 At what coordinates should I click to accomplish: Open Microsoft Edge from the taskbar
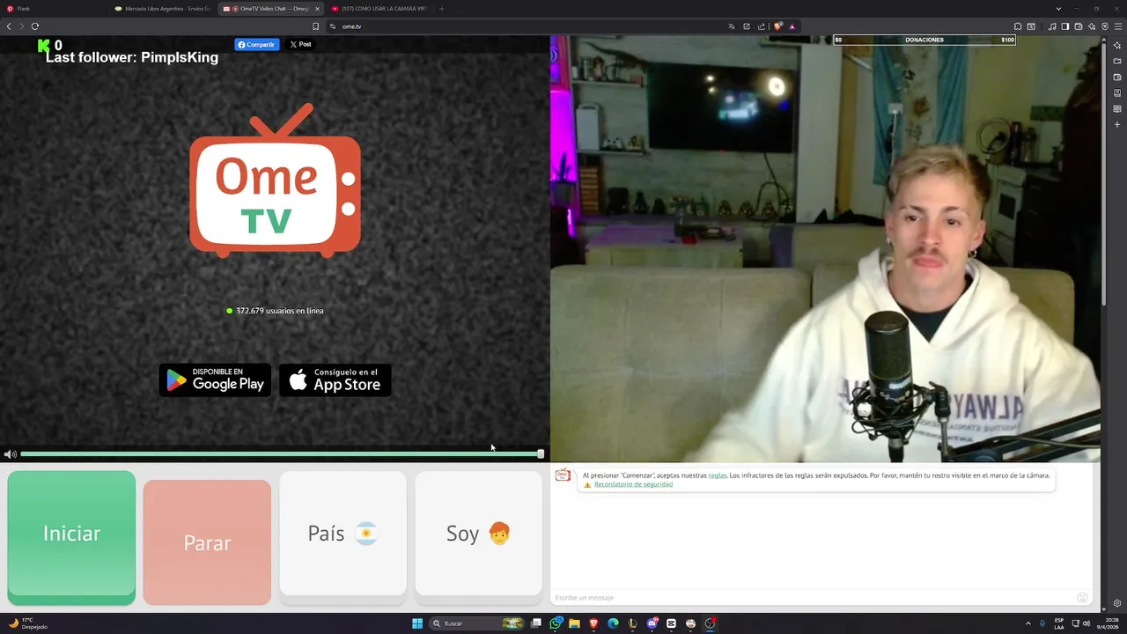click(x=613, y=623)
